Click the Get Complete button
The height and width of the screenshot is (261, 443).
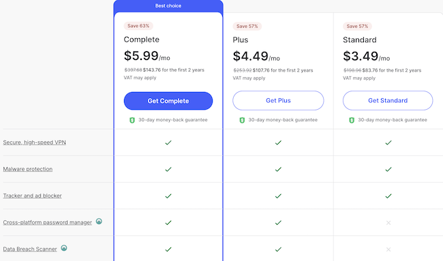(x=168, y=101)
